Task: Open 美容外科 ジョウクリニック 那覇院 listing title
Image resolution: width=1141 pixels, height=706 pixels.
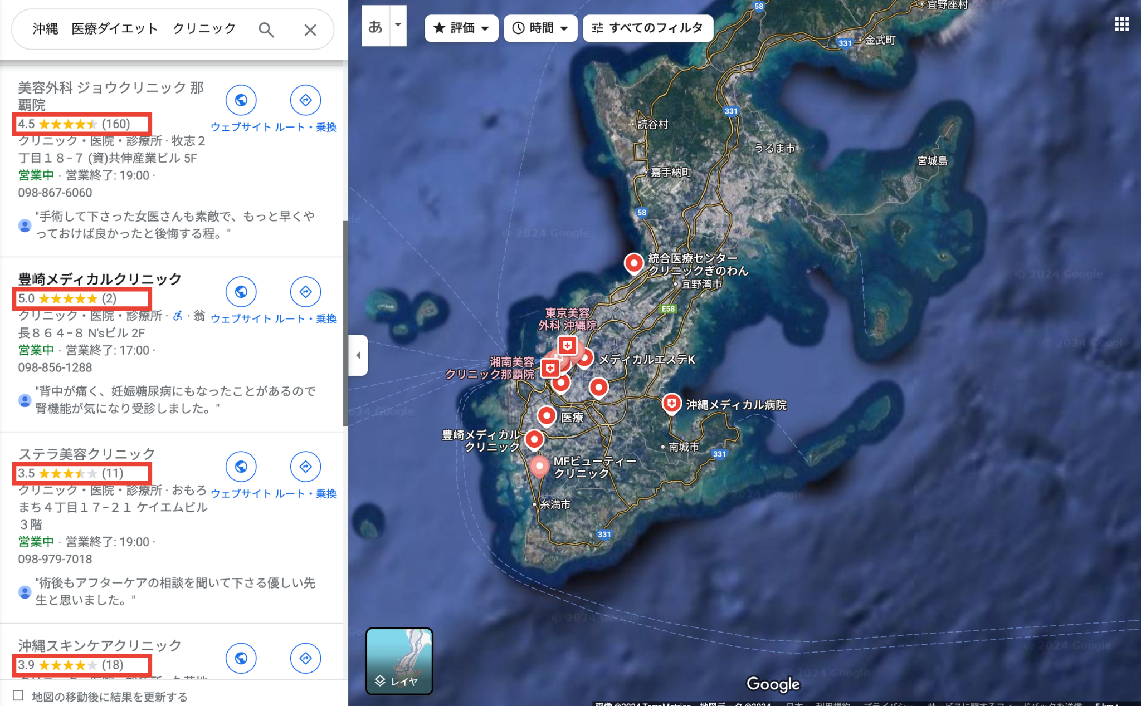Action: tap(111, 96)
